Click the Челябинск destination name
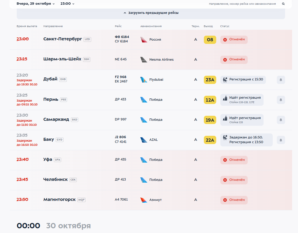The height and width of the screenshot is (233, 298). click(56, 179)
